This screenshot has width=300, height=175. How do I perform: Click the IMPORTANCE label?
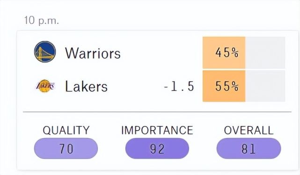pyautogui.click(x=157, y=130)
